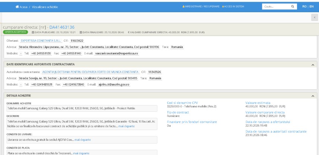Click the magnifier search icon

point(293,6)
